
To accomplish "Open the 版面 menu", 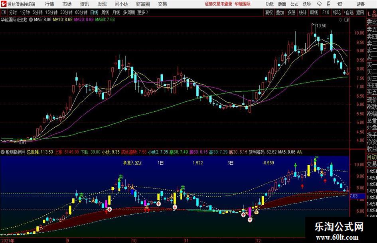I will [x=282, y=4].
